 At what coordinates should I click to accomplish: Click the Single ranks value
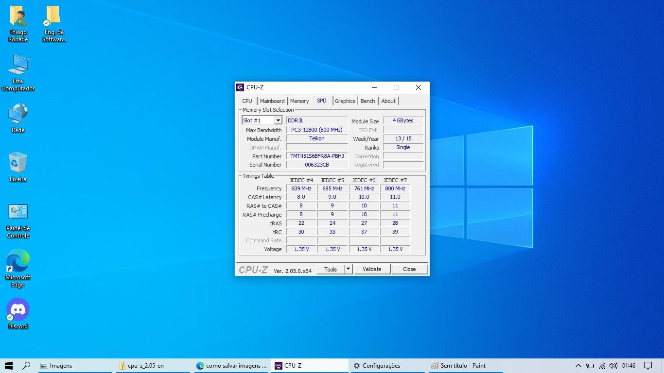pyautogui.click(x=403, y=147)
